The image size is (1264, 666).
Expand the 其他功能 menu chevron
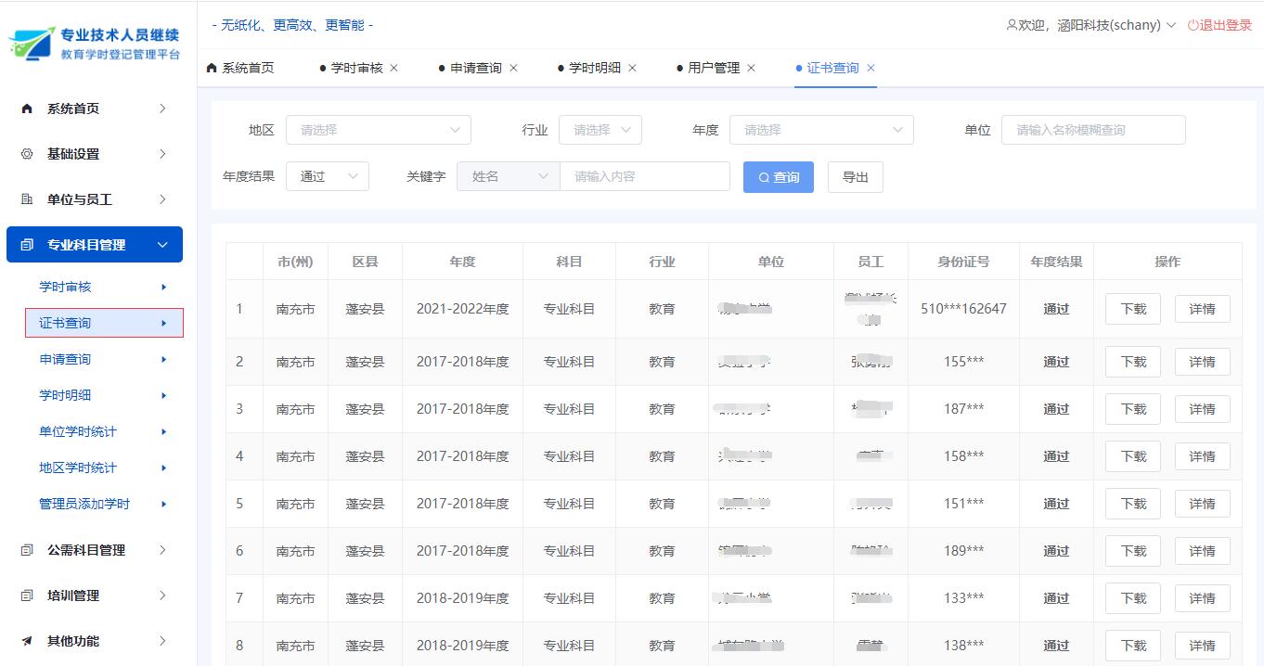click(162, 641)
